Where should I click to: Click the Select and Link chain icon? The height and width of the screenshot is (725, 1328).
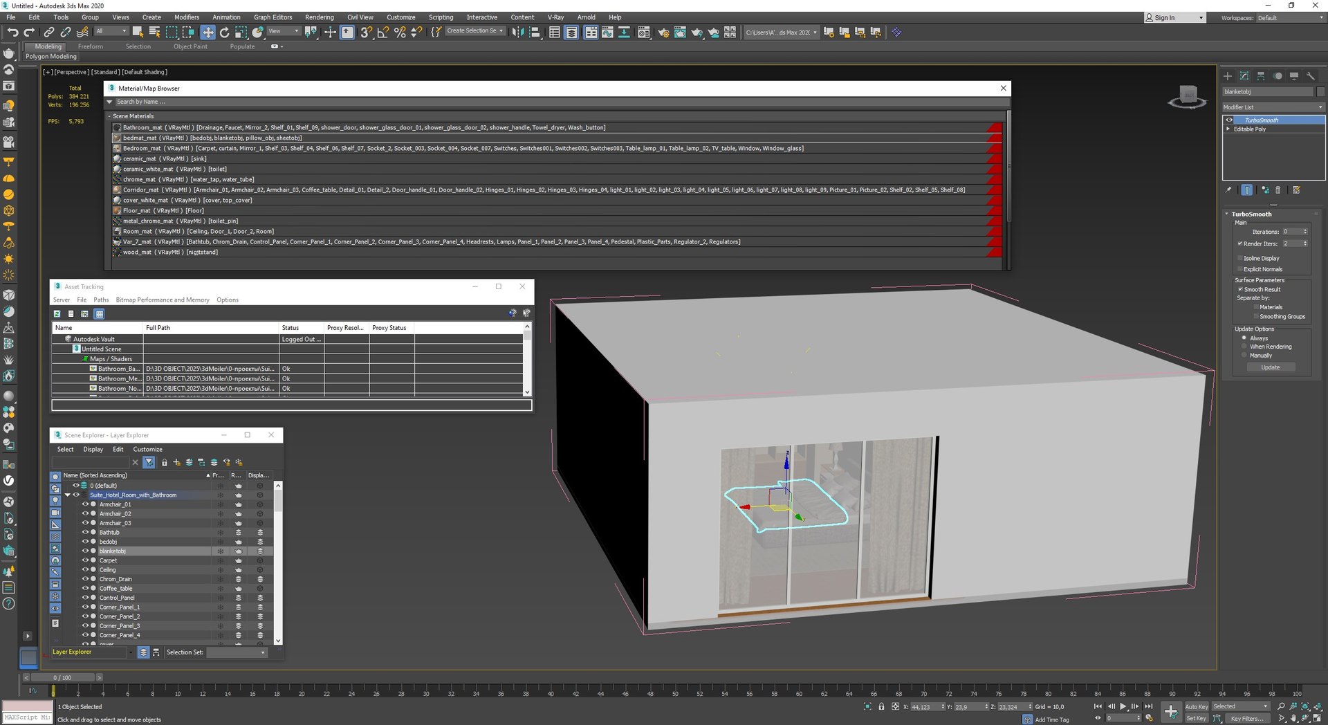[48, 32]
